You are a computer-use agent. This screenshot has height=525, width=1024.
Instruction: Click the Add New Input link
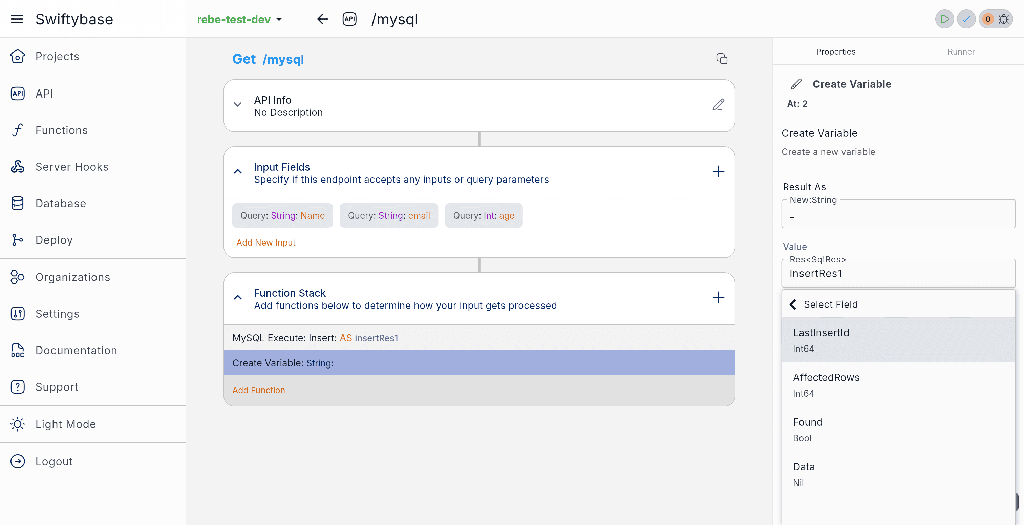point(266,243)
